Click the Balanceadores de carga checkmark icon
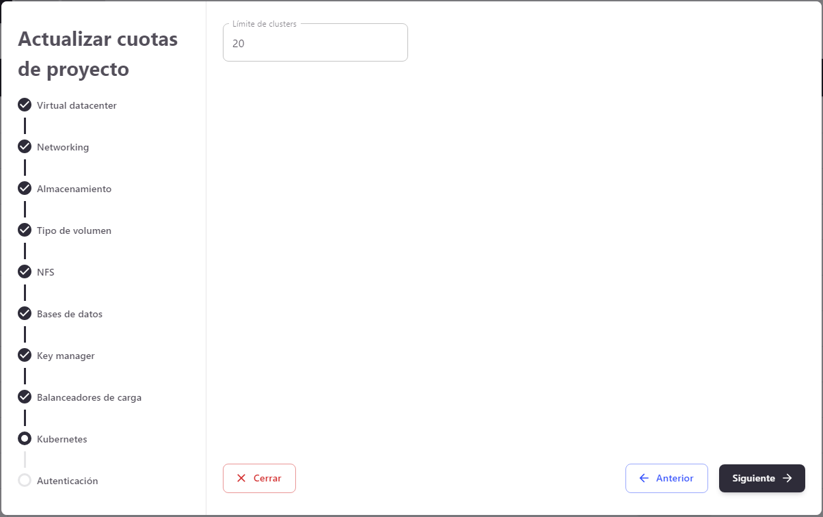This screenshot has width=823, height=517. [x=25, y=397]
